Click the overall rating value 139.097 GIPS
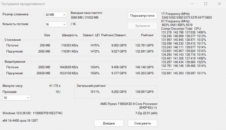The width and height of the screenshot is (226, 130). coord(144,92)
